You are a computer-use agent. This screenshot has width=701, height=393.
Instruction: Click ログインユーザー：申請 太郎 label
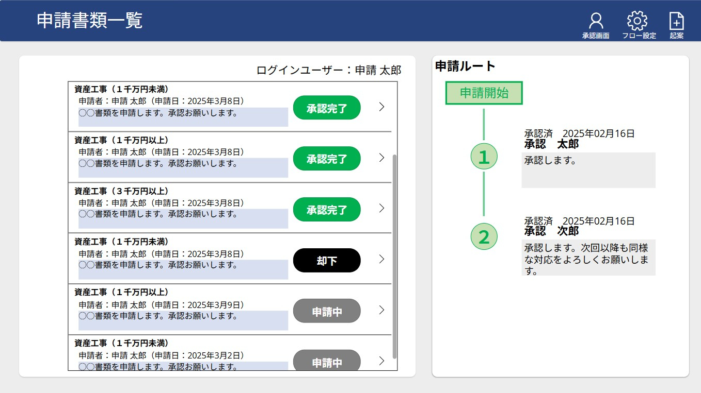329,71
